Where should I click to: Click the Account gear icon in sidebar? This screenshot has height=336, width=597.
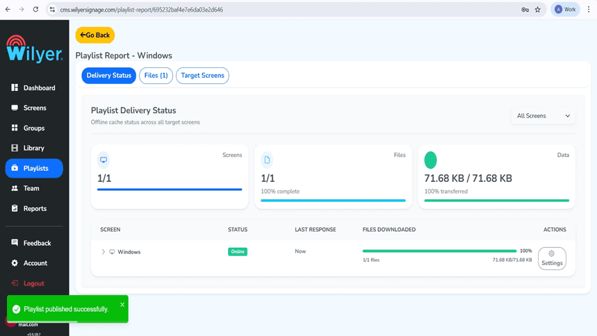click(15, 263)
